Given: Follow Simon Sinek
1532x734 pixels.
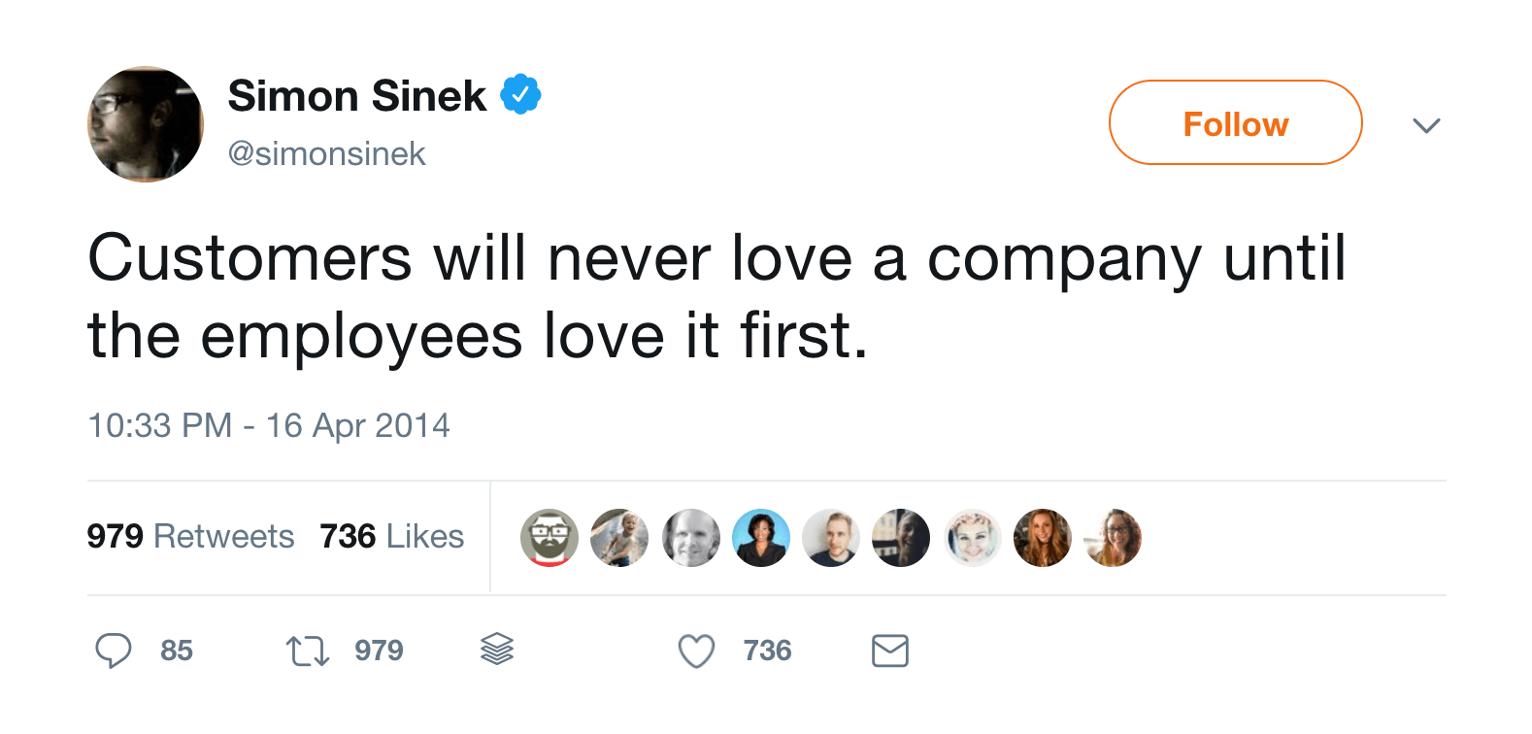Looking at the screenshot, I should [1235, 123].
